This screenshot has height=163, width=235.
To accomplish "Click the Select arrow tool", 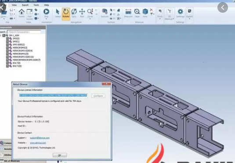I will coord(58,13).
